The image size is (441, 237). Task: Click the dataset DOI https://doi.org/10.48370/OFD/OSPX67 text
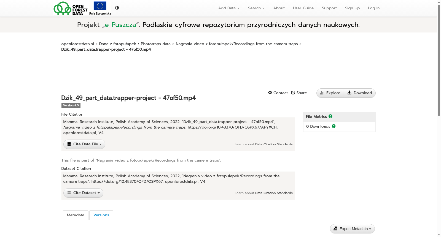(x=127, y=181)
